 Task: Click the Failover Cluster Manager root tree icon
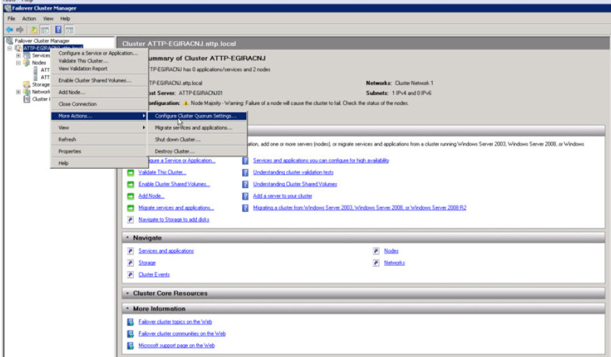(x=9, y=41)
